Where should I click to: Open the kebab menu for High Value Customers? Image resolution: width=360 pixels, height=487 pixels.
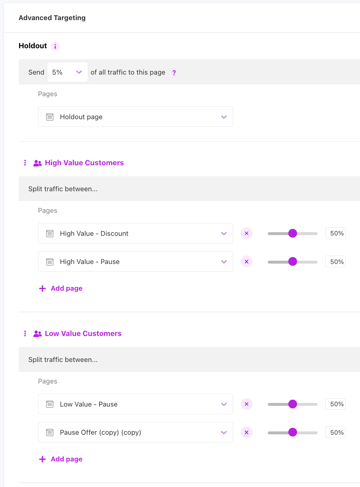25,163
